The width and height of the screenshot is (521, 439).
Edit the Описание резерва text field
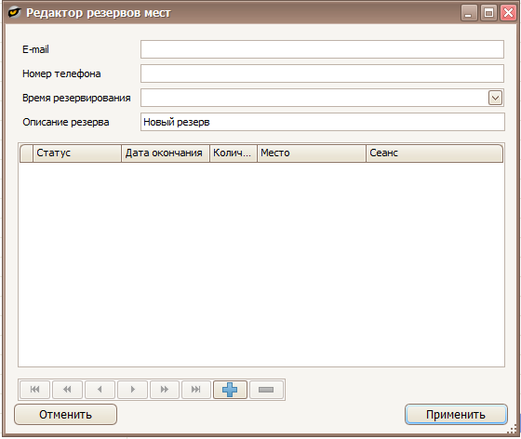pos(322,122)
